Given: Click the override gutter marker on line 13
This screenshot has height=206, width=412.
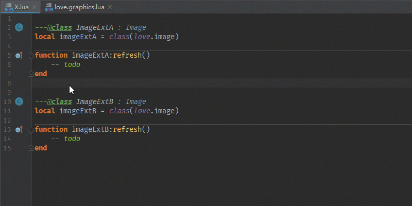Looking at the screenshot, I should tap(19, 130).
